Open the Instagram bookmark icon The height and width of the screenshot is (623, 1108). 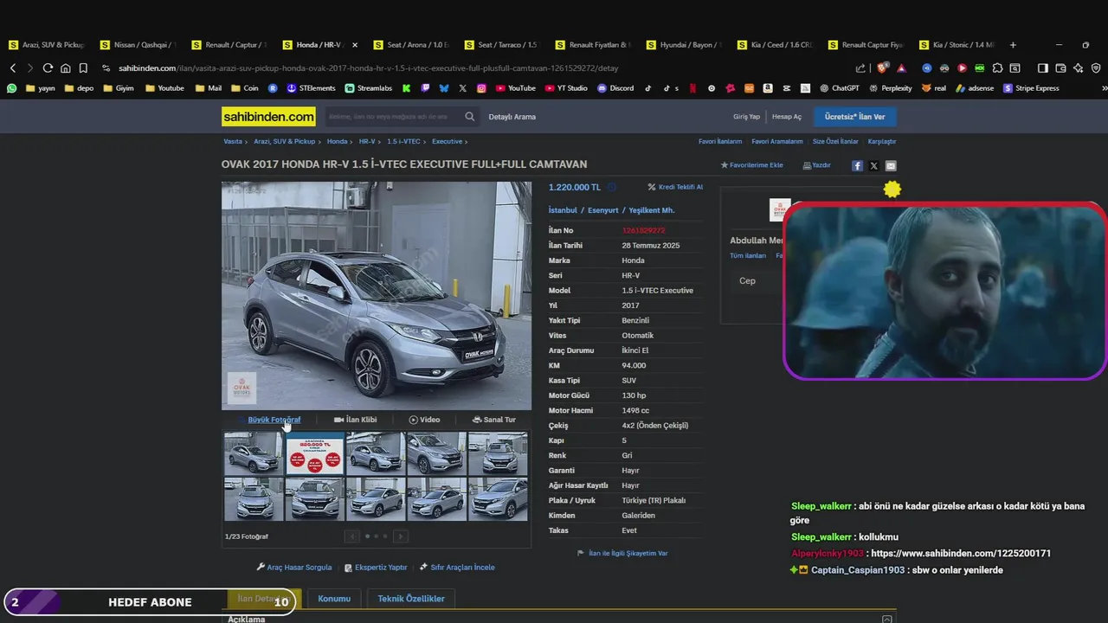tap(481, 88)
